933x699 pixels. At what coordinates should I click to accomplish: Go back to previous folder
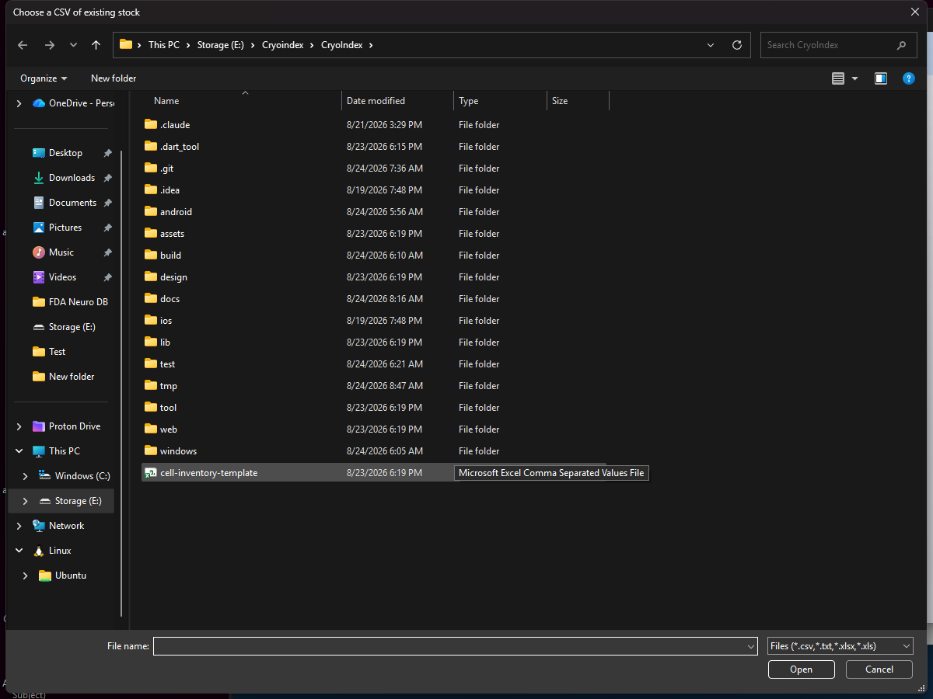coord(23,45)
